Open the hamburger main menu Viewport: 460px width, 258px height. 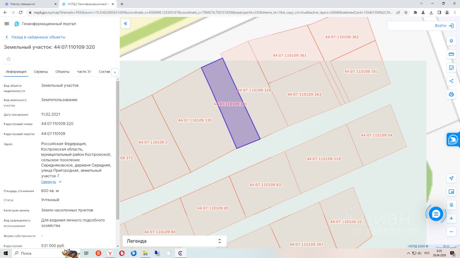pos(6,24)
